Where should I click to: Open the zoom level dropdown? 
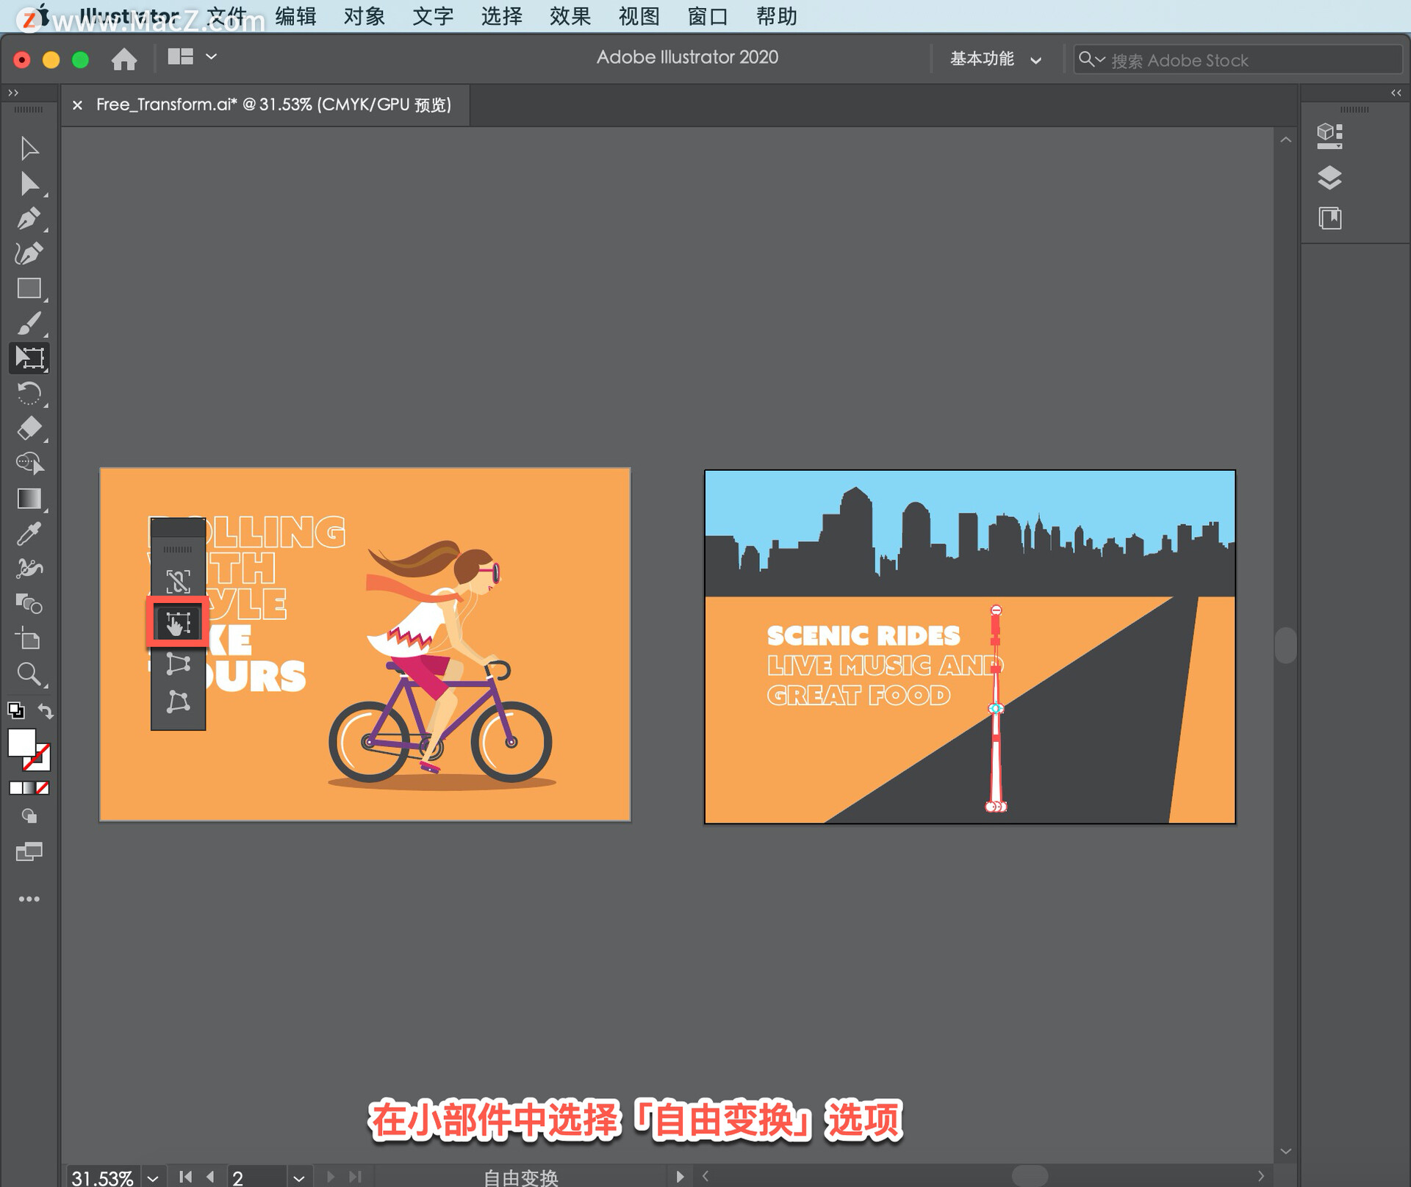153,1177
